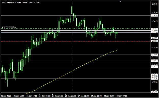
Task: Select the horizontal line at 1.3558
Action: tap(76, 55)
